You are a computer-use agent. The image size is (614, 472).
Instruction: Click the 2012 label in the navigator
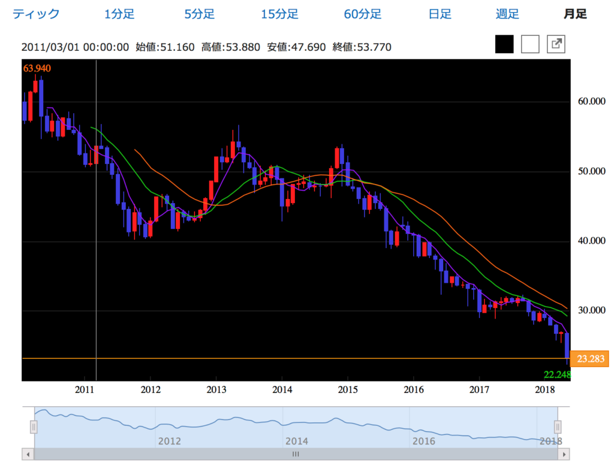pos(170,441)
